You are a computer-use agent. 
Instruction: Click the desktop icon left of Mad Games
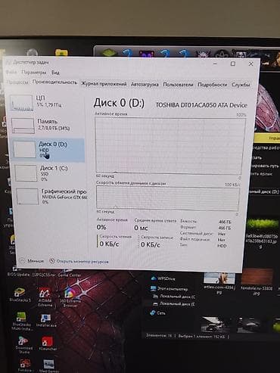tap(25, 365)
